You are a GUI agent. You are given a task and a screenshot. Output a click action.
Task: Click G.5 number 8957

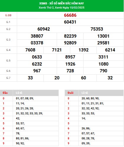(70, 57)
